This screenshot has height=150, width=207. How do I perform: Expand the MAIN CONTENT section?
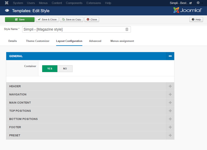point(170,103)
